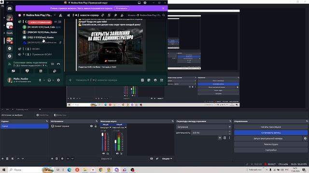Open OBS Settings button

[271, 150]
